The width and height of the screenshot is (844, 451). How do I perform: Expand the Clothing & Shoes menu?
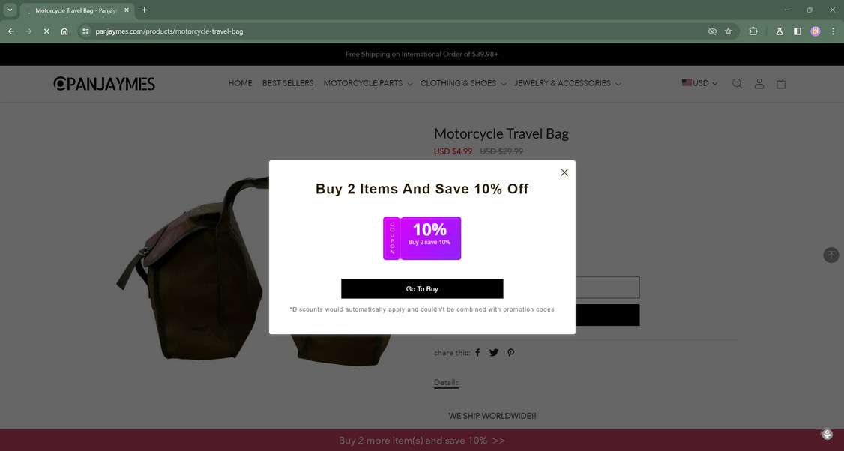463,83
